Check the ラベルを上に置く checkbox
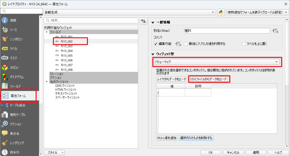The height and width of the screenshot is (156, 290). 244,44
